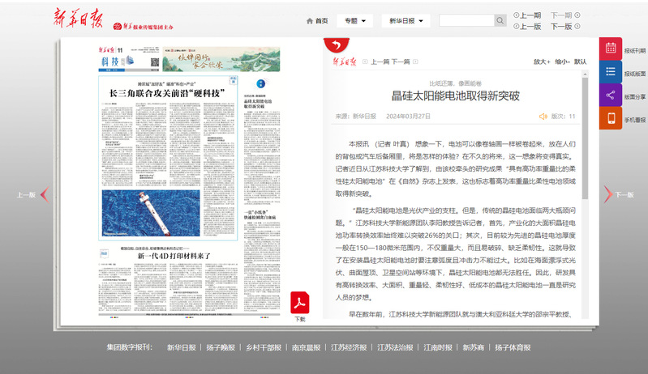648x374 pixels.
Task: Click the 版面分享 share icon
Action: 611,96
